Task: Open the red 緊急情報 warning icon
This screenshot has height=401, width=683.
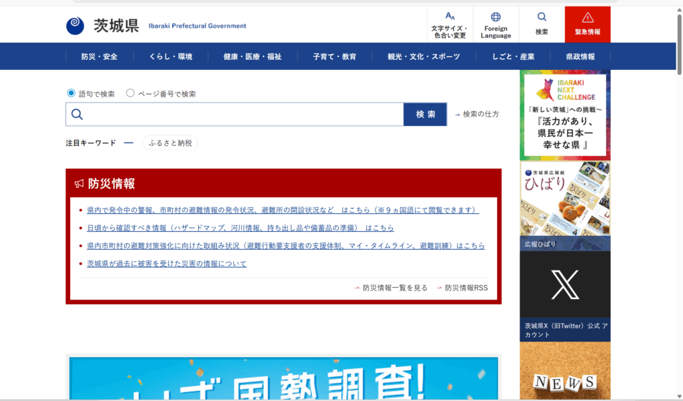Action: pyautogui.click(x=587, y=17)
